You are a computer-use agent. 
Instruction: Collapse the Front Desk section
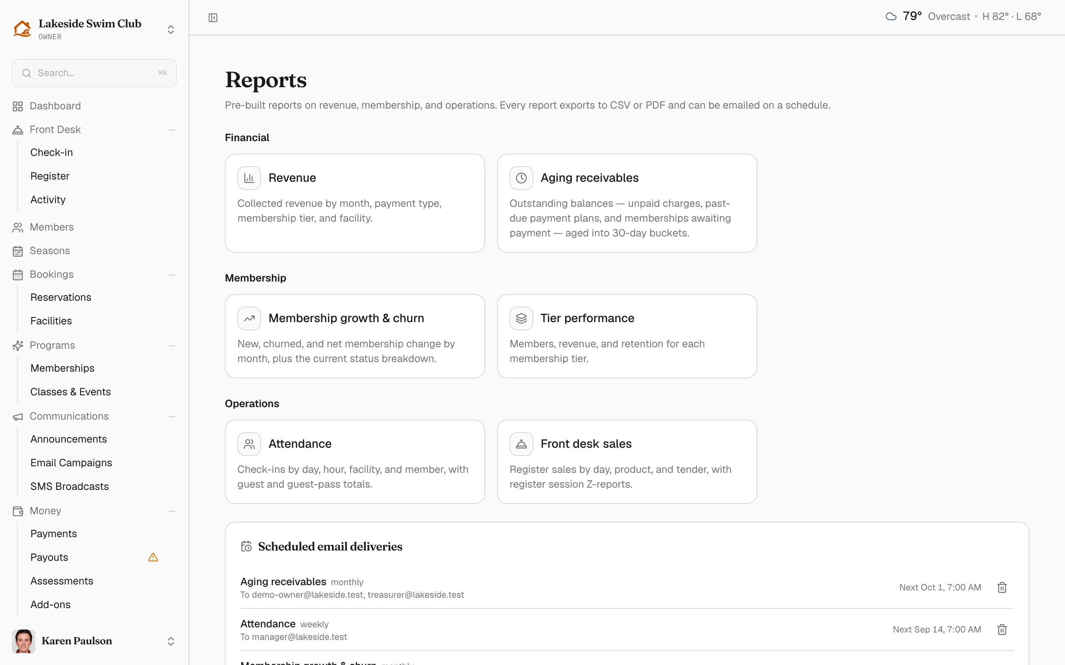click(x=172, y=130)
